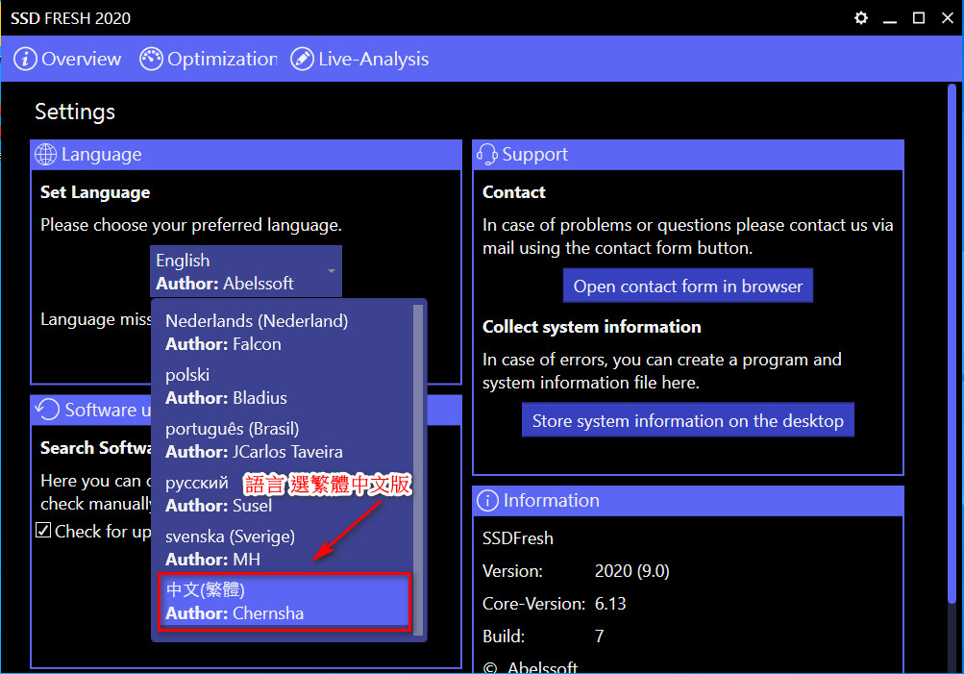Click the Set Language heading

pyautogui.click(x=95, y=192)
